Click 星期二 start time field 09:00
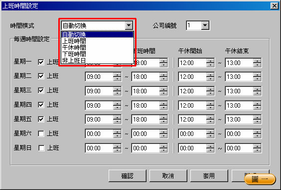 (99, 77)
